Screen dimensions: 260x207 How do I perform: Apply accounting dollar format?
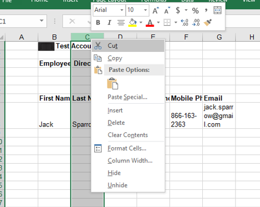point(178,10)
